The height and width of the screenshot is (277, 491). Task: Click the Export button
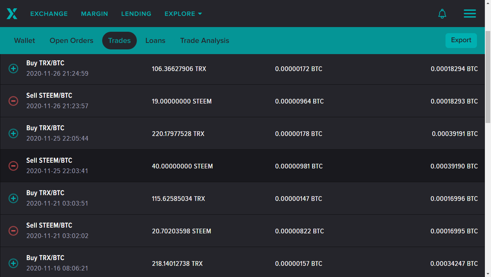point(461,40)
